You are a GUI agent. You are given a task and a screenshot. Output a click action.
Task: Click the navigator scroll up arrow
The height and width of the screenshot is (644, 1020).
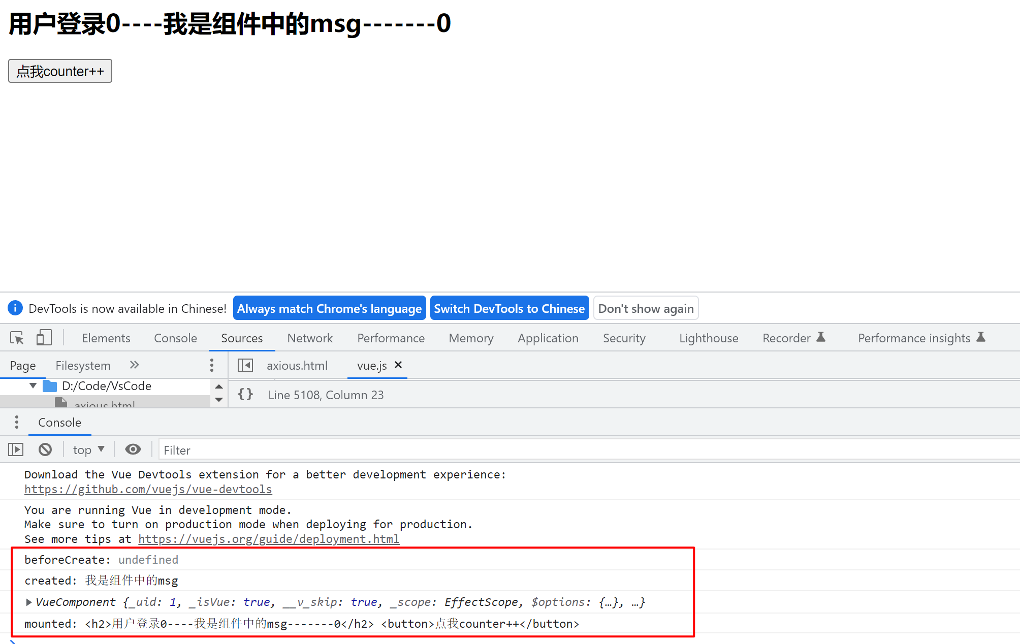coord(219,387)
